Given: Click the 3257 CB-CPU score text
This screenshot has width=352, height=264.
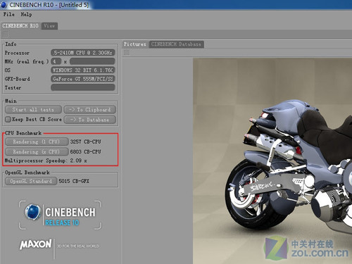Looking at the screenshot, I should click(85, 142).
